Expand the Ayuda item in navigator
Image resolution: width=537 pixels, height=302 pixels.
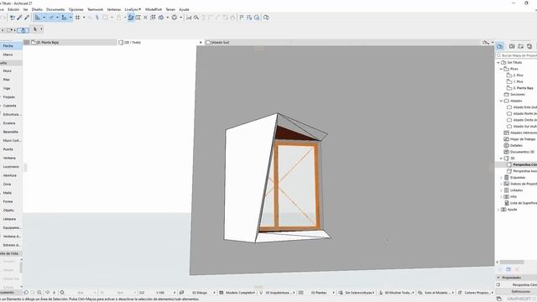(498, 209)
